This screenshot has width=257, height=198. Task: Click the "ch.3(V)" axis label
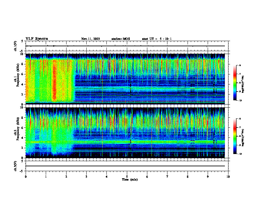pyautogui.click(x=16, y=166)
